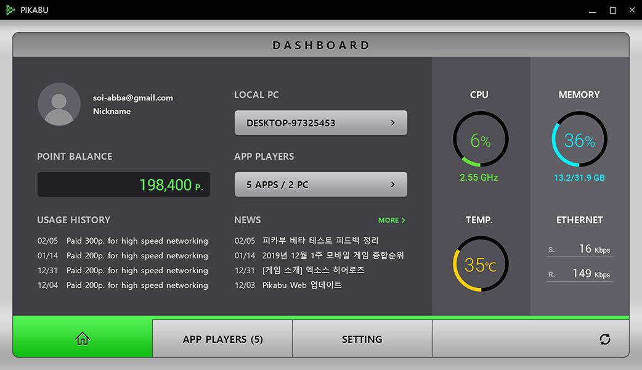Click the Ethernet send rate 16 Kbps
Viewport: 642px width, 370px height.
pyautogui.click(x=579, y=249)
